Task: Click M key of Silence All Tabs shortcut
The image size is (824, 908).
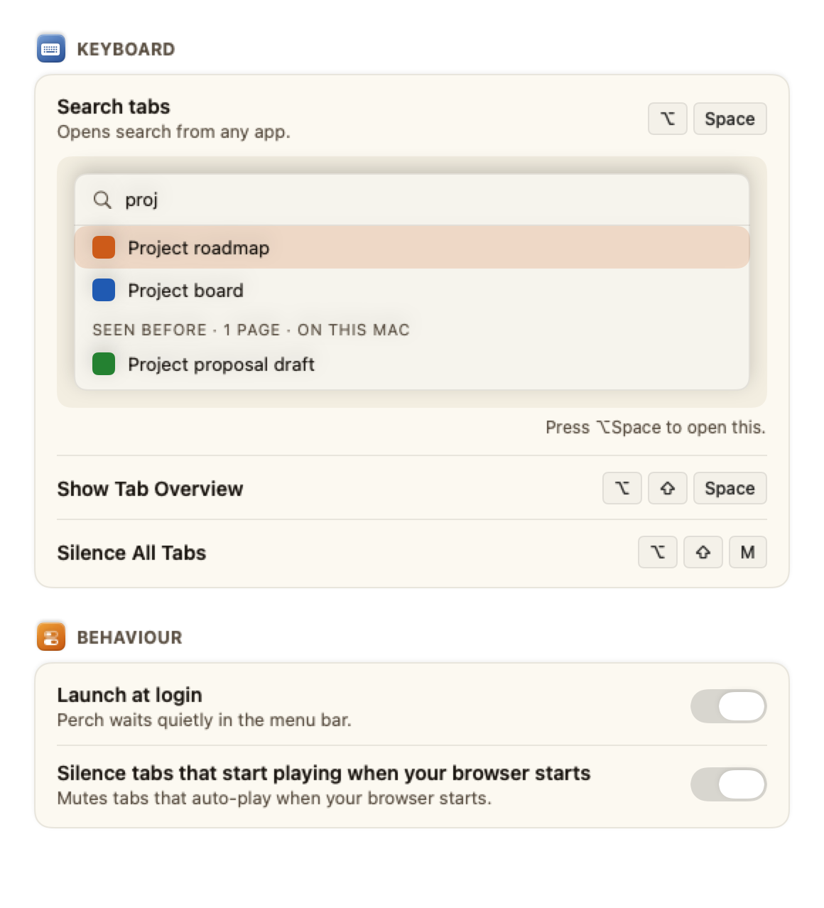Action: coord(748,552)
